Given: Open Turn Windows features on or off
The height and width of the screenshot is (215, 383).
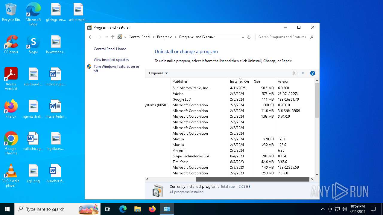Looking at the screenshot, I should pyautogui.click(x=116, y=69).
